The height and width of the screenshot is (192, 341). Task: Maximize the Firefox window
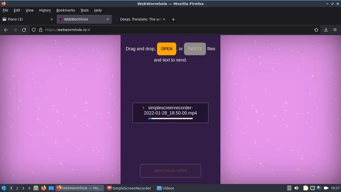[333, 4]
